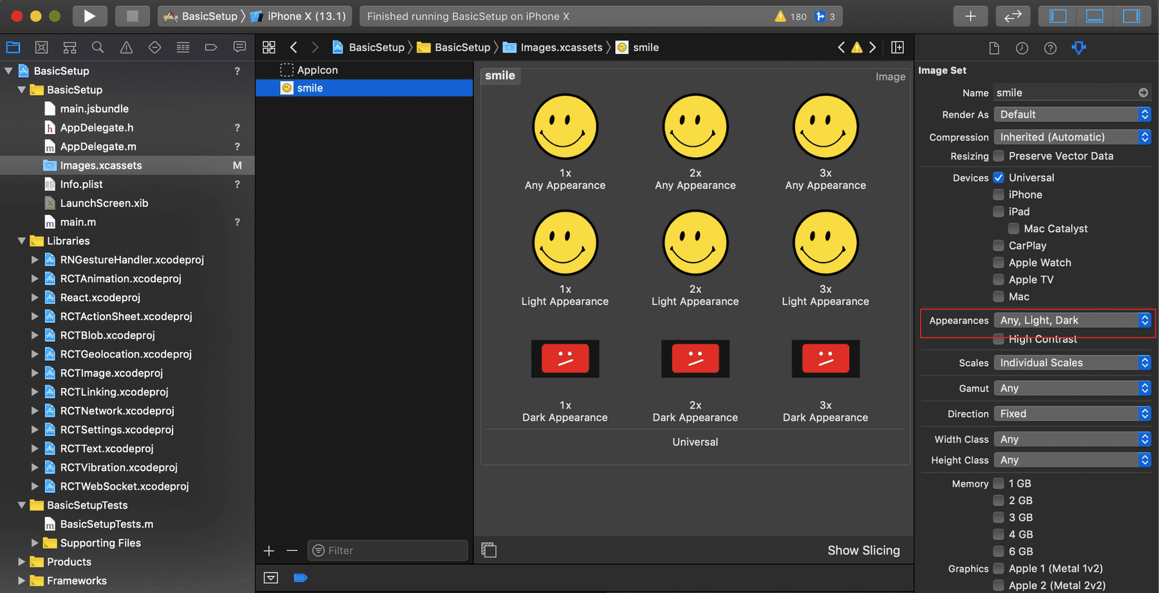Open the Quick Help inspector
The image size is (1159, 593).
1050,48
